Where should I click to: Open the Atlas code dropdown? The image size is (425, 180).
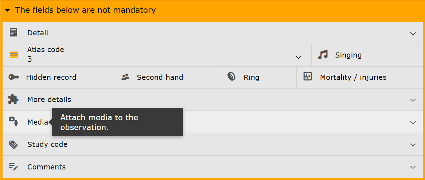[x=298, y=57]
